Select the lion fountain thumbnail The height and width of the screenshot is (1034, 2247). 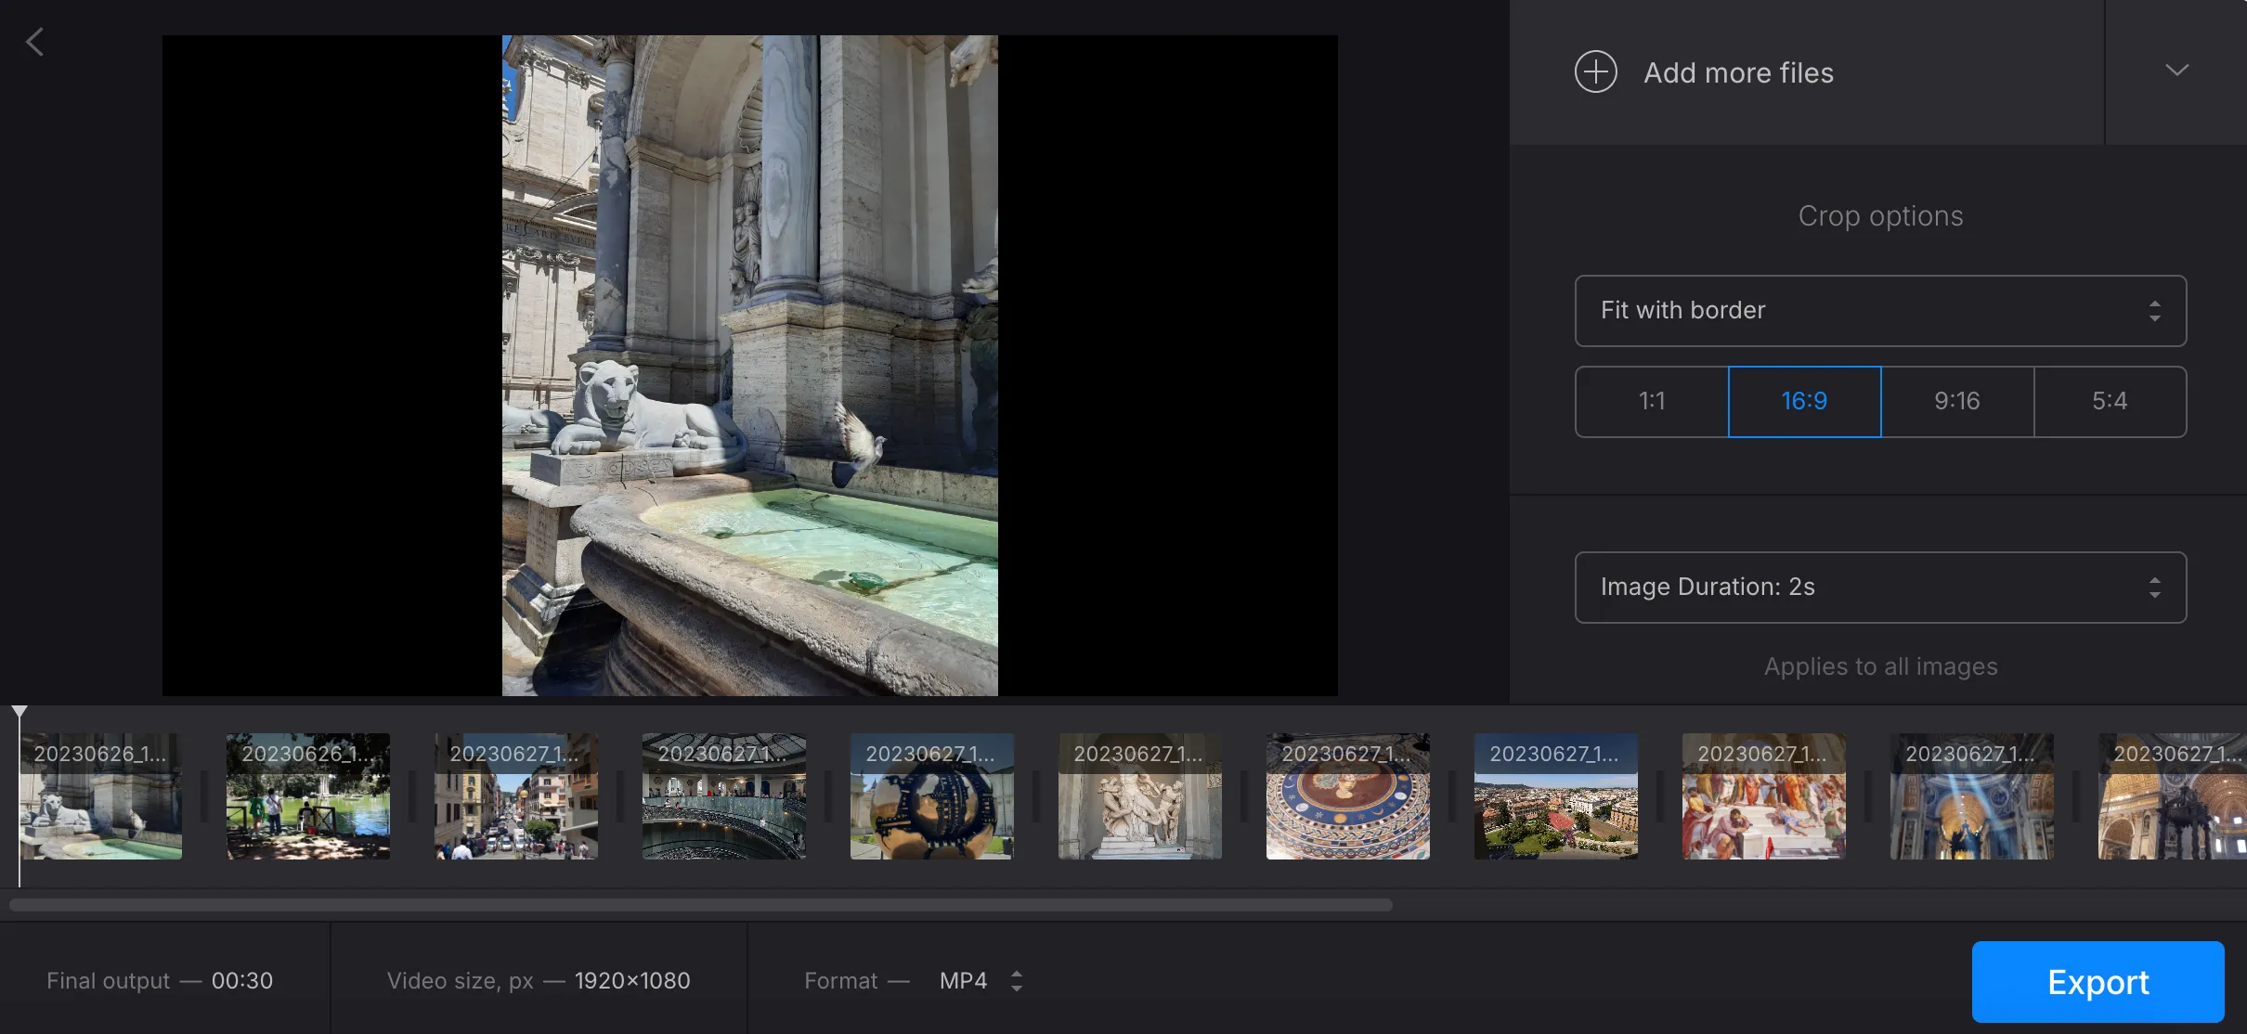click(x=101, y=798)
